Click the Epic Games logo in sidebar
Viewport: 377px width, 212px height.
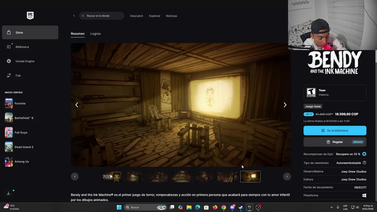point(30,16)
